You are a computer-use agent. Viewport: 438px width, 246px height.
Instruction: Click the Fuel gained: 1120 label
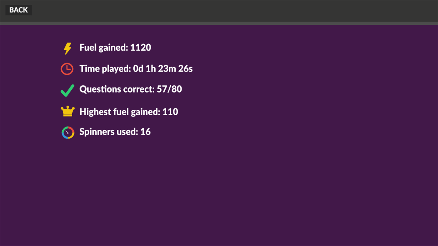(115, 48)
